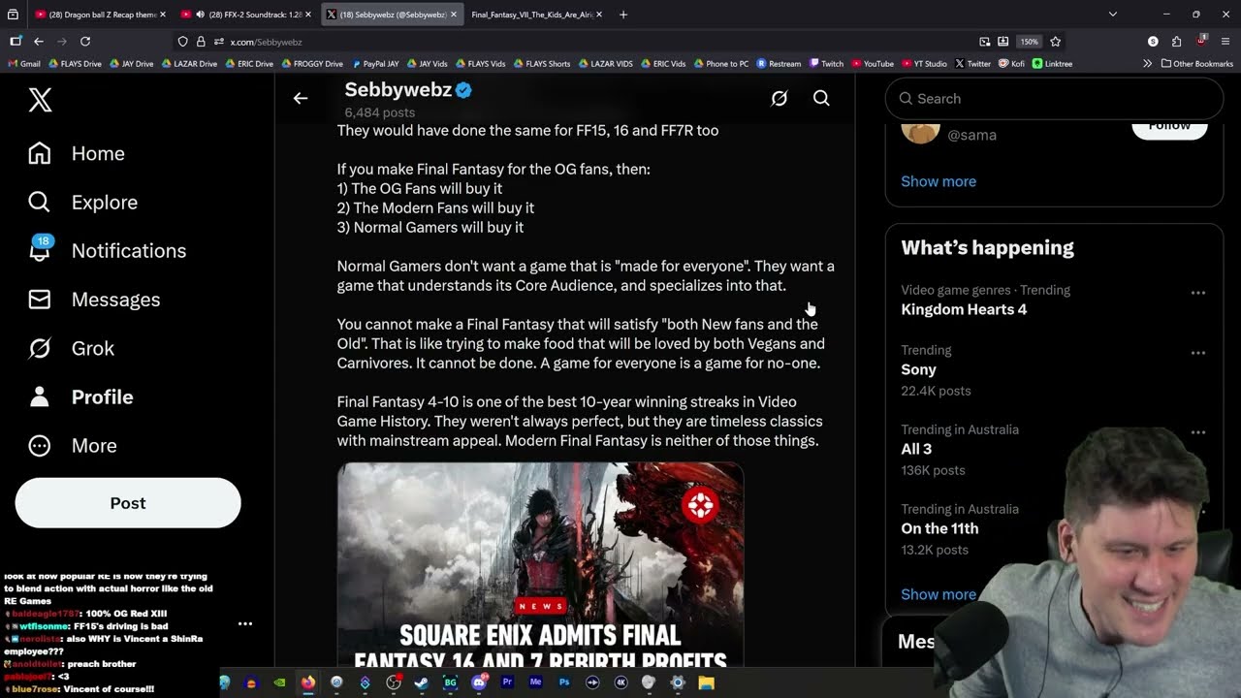Click Firefox icon in taskbar
Image resolution: width=1241 pixels, height=698 pixels.
308,682
